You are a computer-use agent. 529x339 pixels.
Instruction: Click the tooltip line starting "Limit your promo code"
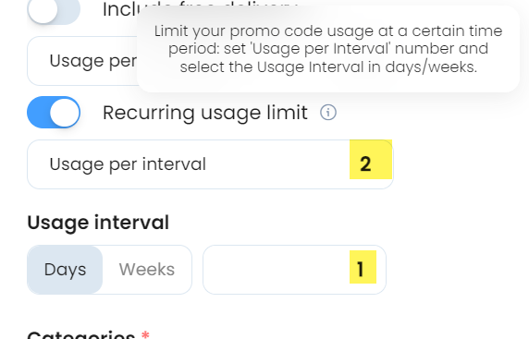pos(328,31)
